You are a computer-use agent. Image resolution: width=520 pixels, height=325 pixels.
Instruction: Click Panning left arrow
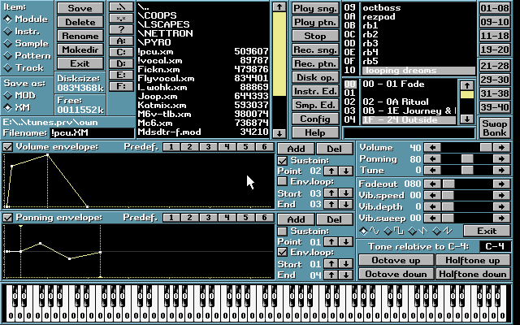pos(432,159)
